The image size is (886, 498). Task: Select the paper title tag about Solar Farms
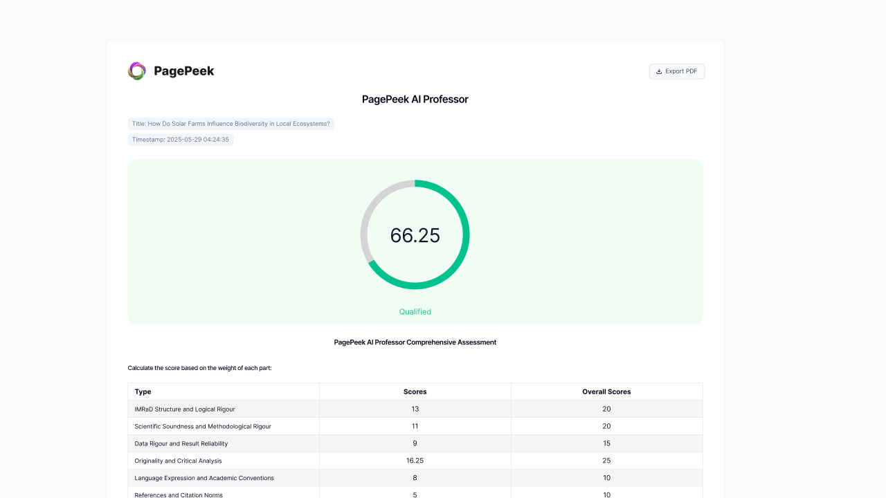click(x=231, y=124)
